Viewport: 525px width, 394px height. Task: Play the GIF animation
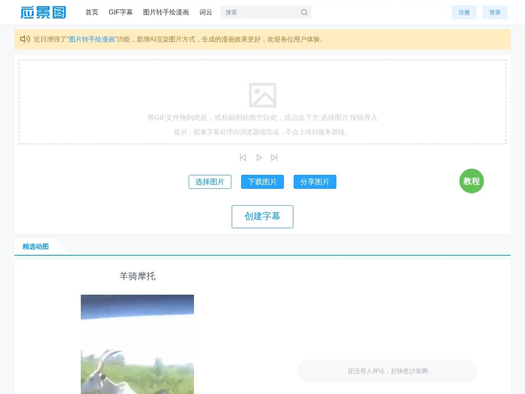pos(259,157)
